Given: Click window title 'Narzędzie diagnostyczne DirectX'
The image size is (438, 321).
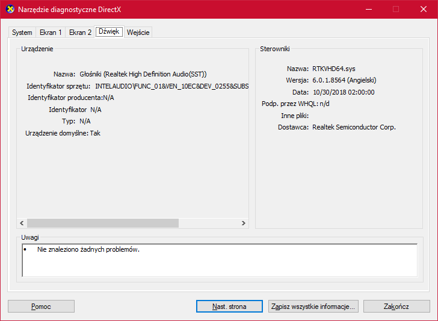Looking at the screenshot, I should (70, 10).
